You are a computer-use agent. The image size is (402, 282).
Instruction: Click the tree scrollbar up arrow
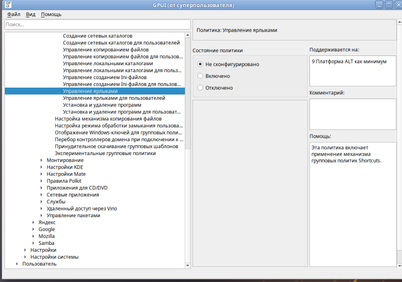point(188,35)
